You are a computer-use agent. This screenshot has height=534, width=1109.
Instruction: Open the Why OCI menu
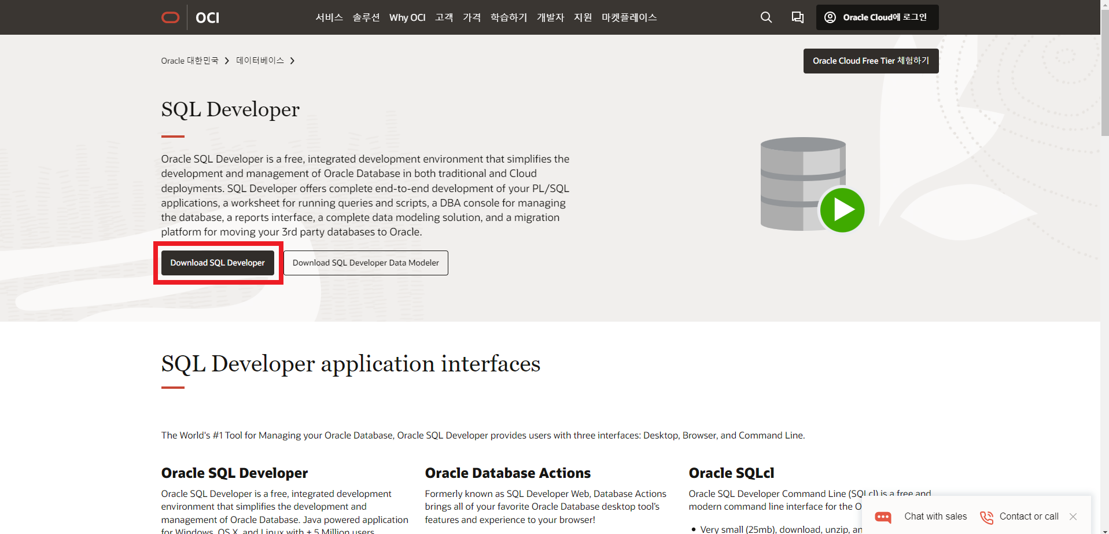[407, 17]
